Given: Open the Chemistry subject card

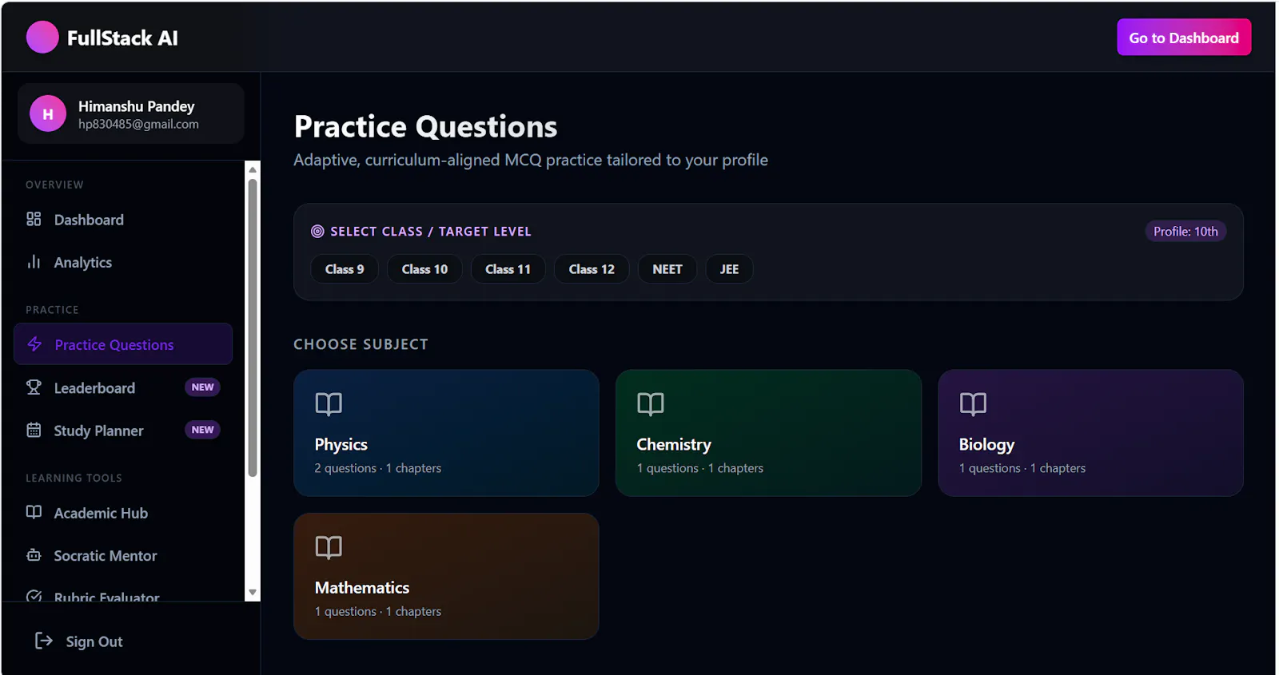Looking at the screenshot, I should (x=768, y=433).
